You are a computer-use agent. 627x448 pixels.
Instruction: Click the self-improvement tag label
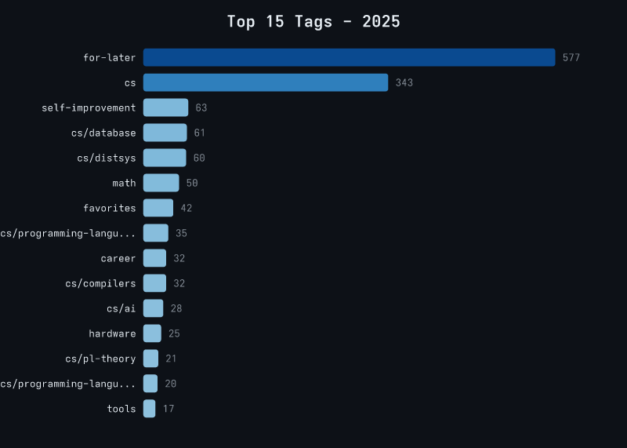(x=89, y=107)
